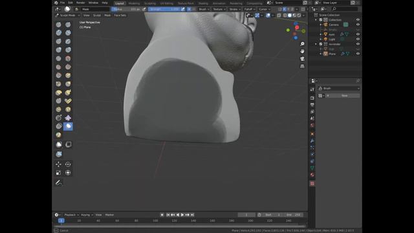Toggle strength pen pressure button
The width and height of the screenshot is (414, 233).
pyautogui.click(x=183, y=9)
